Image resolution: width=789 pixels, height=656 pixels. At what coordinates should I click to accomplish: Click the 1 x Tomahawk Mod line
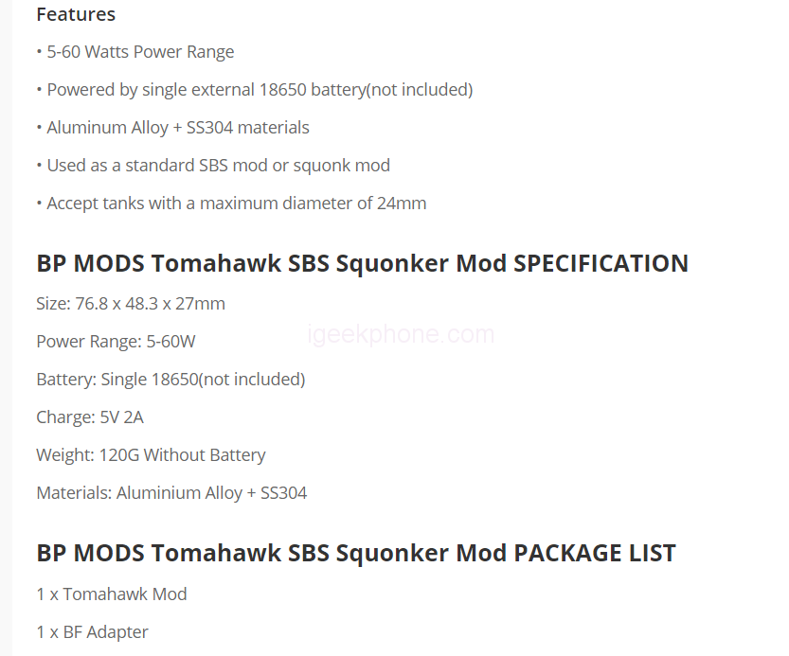pos(112,594)
